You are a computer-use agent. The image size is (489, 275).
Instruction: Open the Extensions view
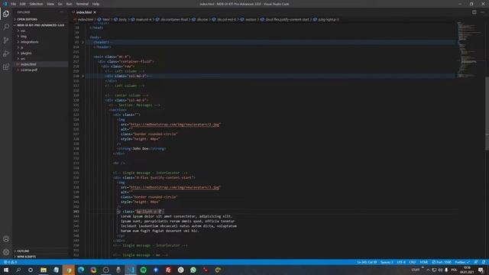[6, 67]
